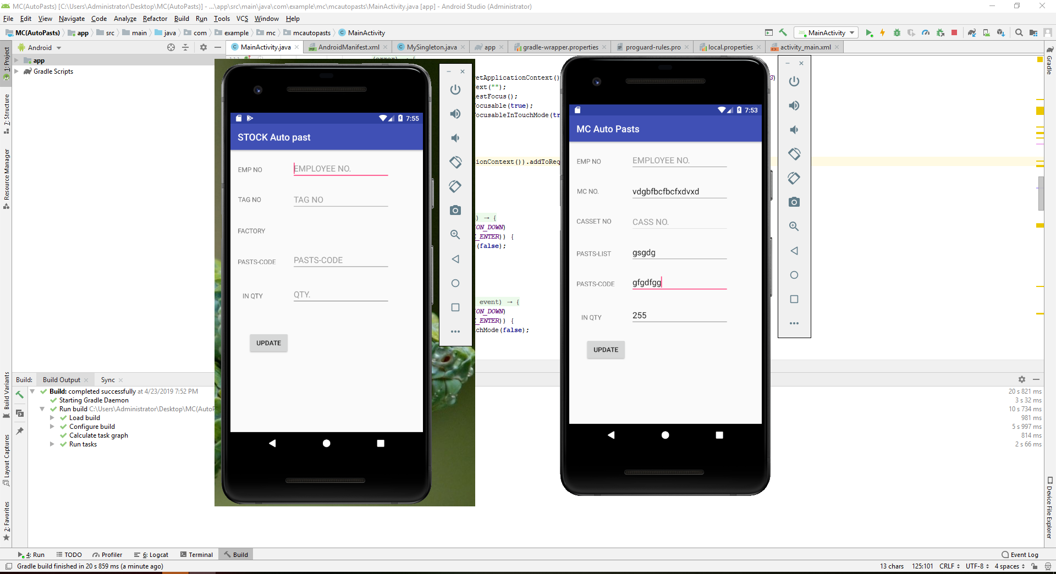Viewport: 1056px width, 574px height.
Task: Select the Calculate task graph row
Action: (98, 435)
